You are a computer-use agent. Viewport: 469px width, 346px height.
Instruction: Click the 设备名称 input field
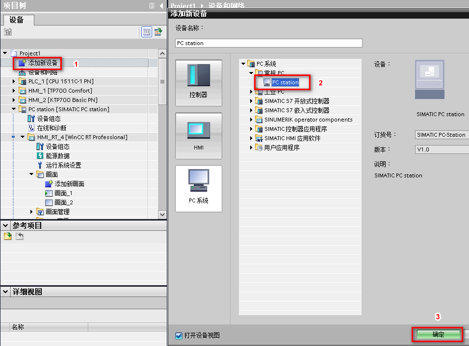tap(269, 43)
